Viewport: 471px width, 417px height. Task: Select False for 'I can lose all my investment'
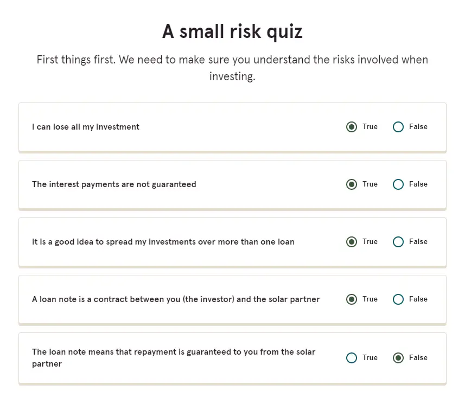(398, 127)
